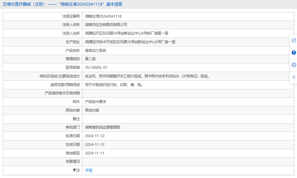Click the 批准日期 label
The image size is (297, 178).
(x=73, y=136)
